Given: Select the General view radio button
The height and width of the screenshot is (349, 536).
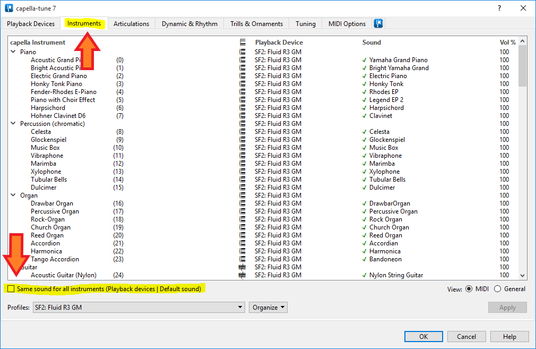Looking at the screenshot, I should pyautogui.click(x=497, y=289).
